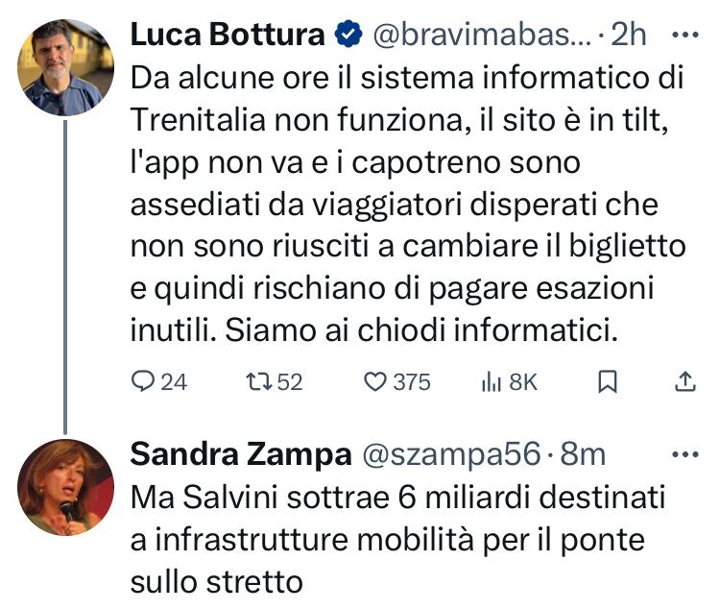This screenshot has width=720, height=609.
Task: Open Luca Bottura's profile picture
Action: click(65, 67)
